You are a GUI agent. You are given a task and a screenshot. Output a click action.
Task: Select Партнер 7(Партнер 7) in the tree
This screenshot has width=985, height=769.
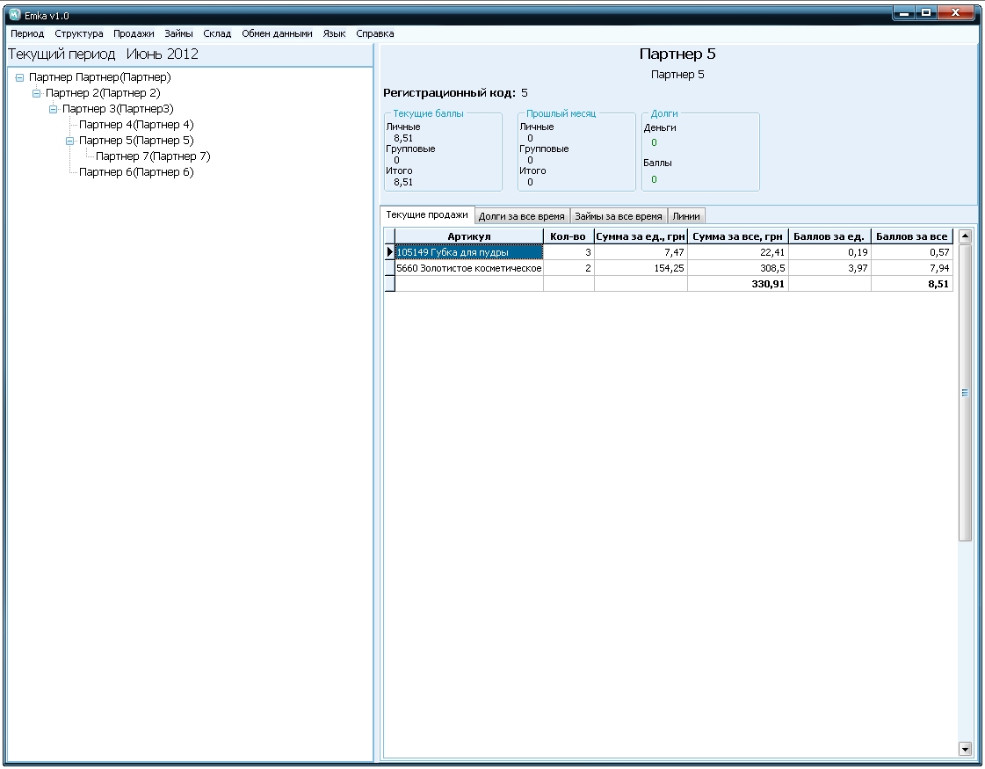point(153,156)
